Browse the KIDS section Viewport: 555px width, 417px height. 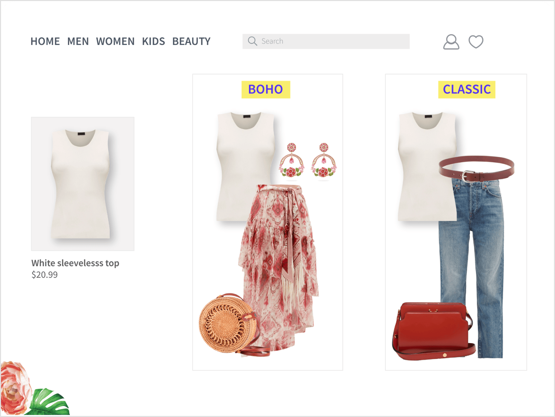point(153,41)
